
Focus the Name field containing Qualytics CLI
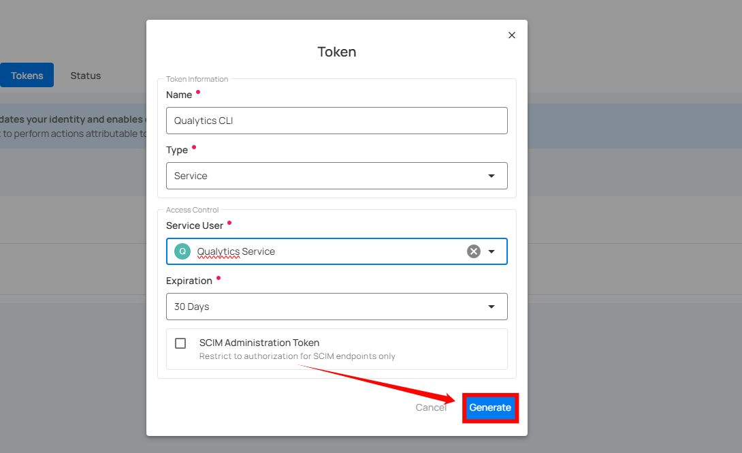tap(336, 121)
